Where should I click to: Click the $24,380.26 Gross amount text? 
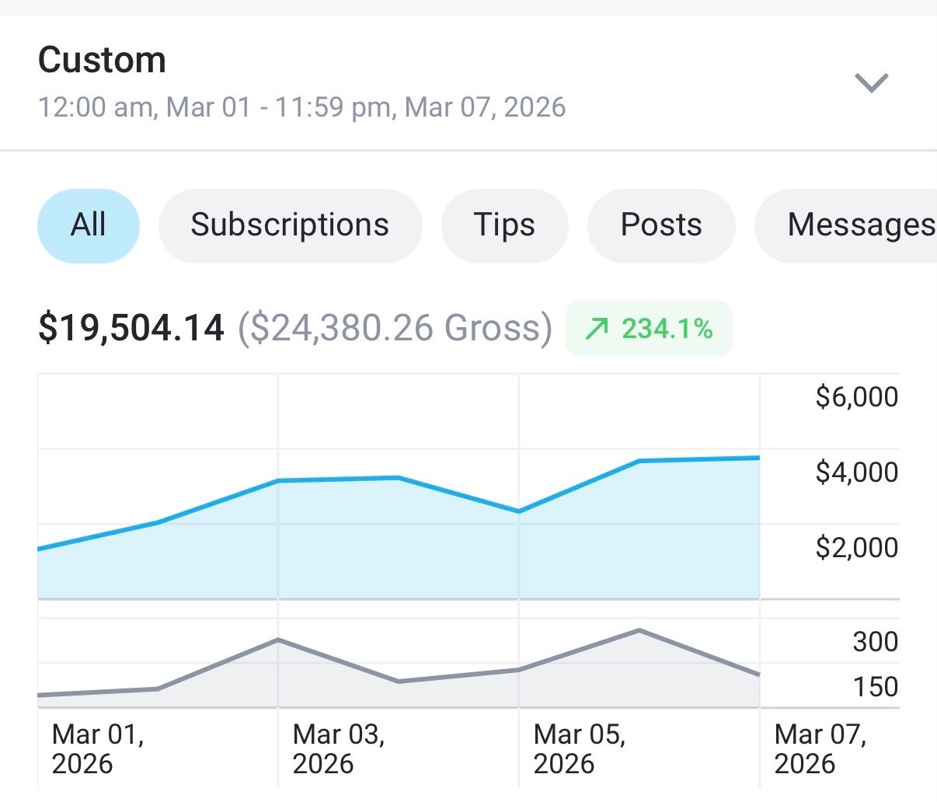point(395,328)
